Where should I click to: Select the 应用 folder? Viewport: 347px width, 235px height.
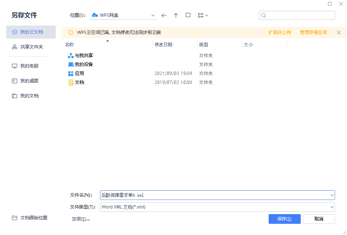79,73
